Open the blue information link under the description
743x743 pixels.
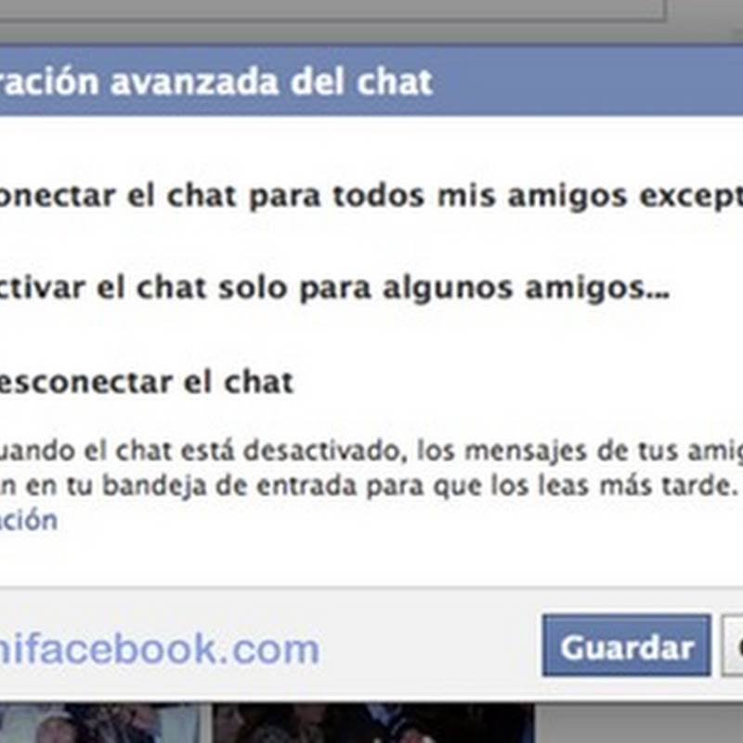pyautogui.click(x=29, y=520)
